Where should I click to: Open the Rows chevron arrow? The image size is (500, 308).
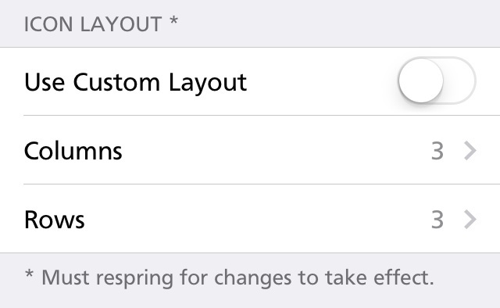click(x=470, y=219)
